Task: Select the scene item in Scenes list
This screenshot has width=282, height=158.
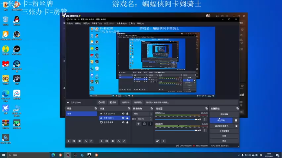Action: [x=81, y=114]
